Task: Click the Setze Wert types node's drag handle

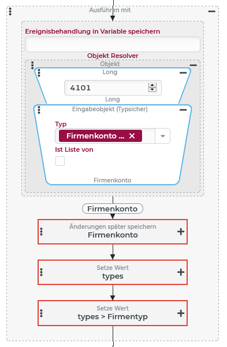Action: coord(41,272)
